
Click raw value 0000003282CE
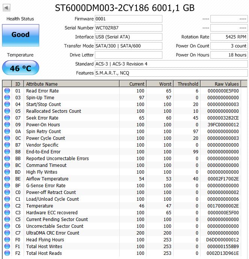223,118
